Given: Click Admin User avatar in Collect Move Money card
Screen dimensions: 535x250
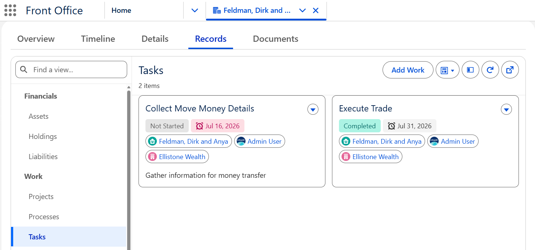Looking at the screenshot, I should pos(241,141).
